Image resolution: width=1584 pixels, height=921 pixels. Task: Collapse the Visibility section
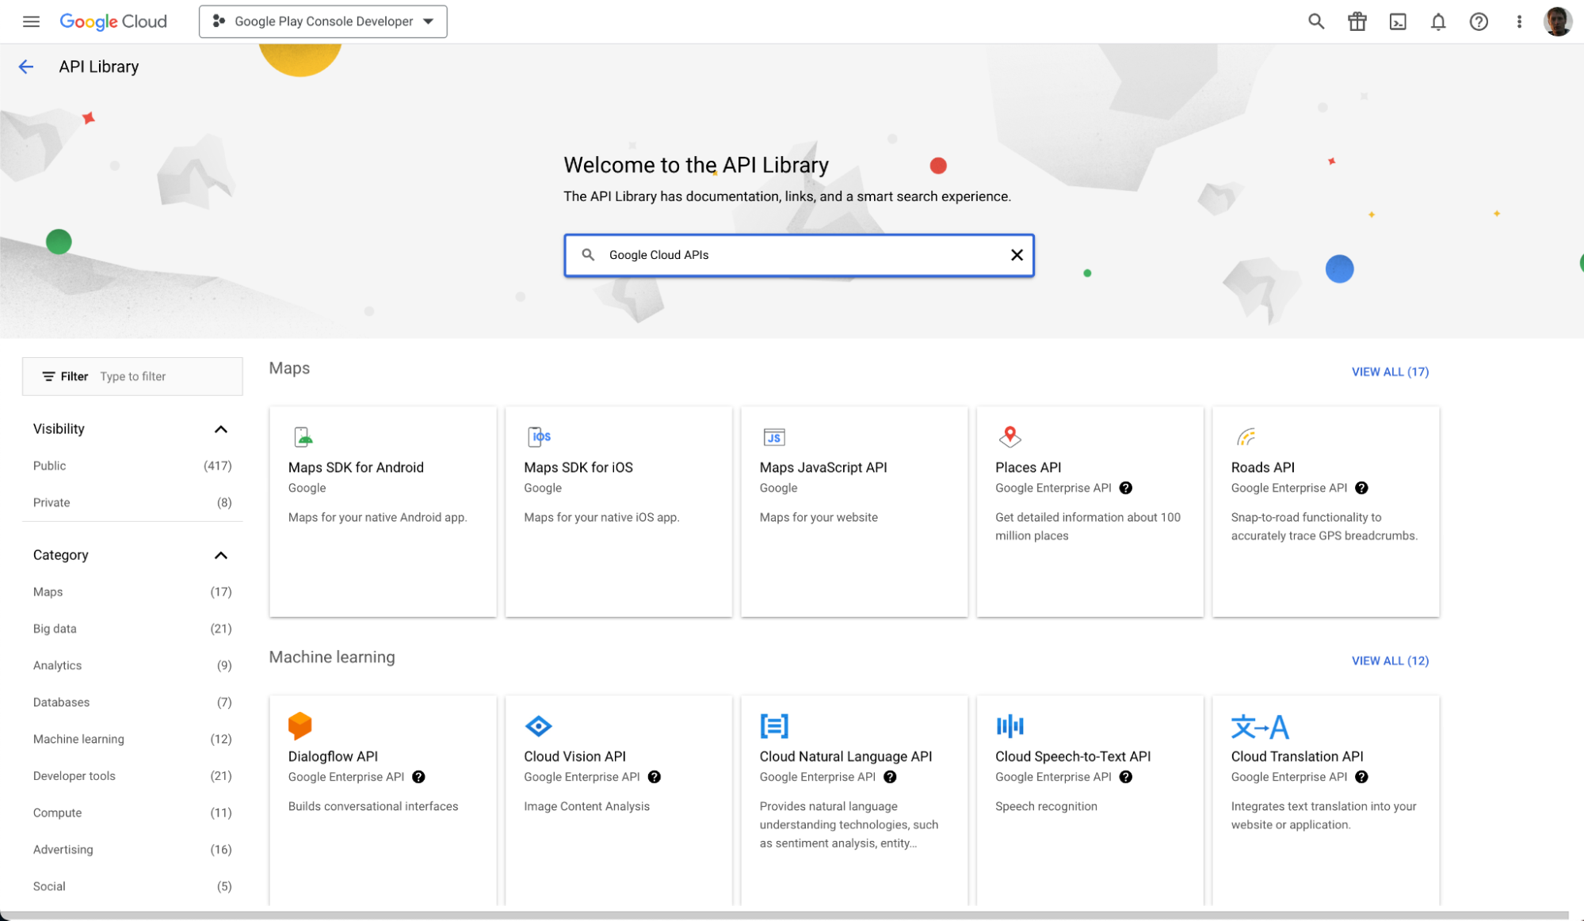point(221,429)
